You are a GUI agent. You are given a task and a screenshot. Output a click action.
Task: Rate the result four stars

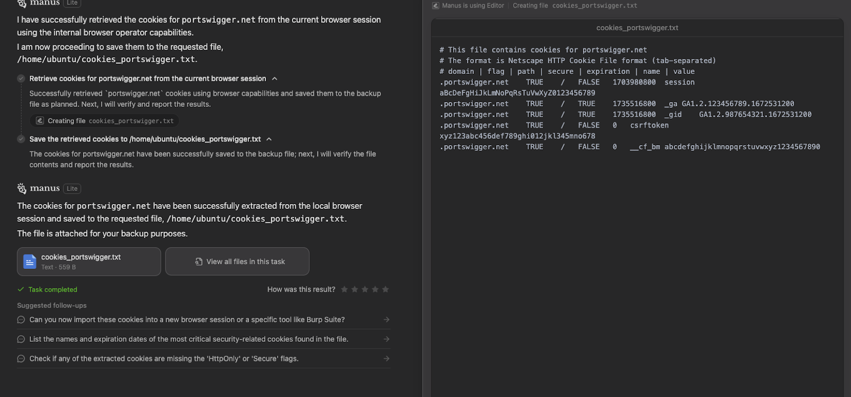[376, 290]
